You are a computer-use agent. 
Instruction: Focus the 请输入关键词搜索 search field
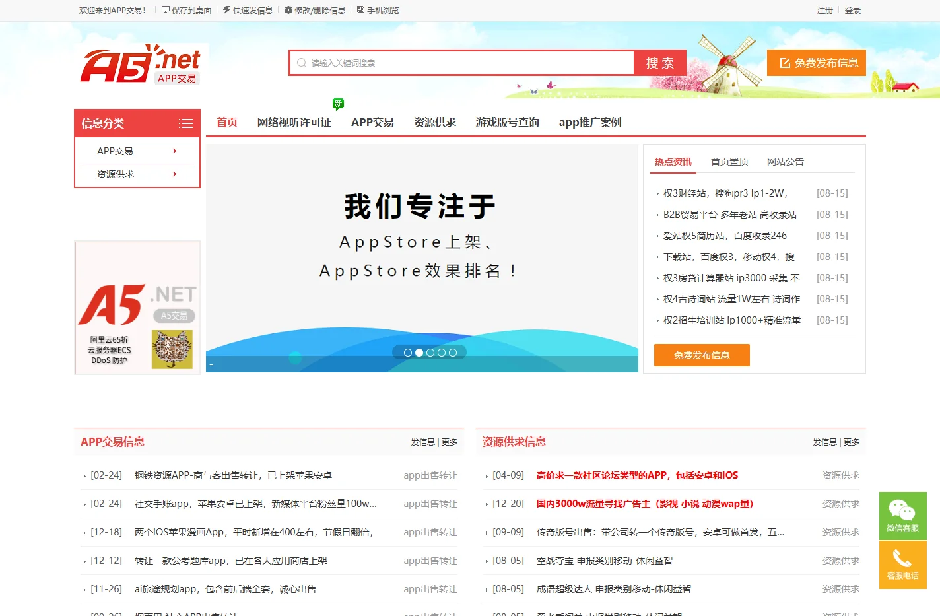click(x=462, y=63)
